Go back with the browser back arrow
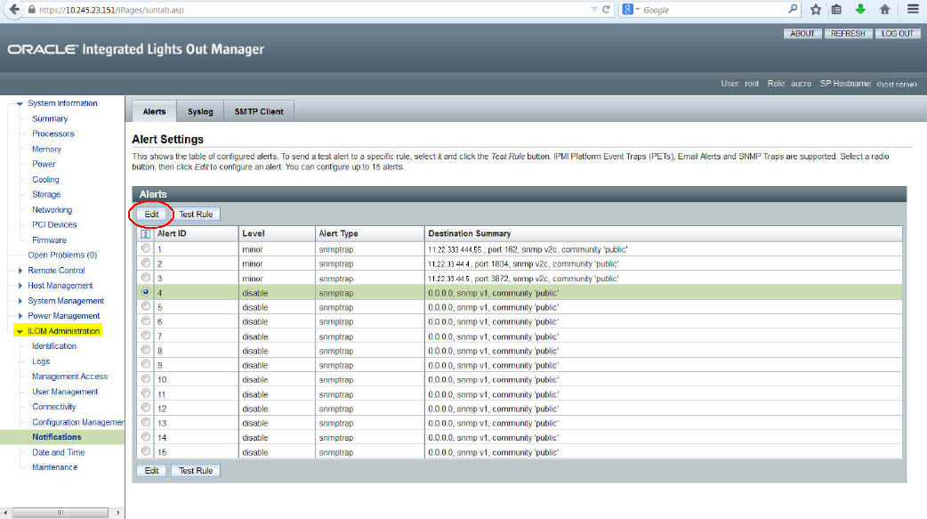Viewport: 927px width, 519px height. [x=14, y=10]
